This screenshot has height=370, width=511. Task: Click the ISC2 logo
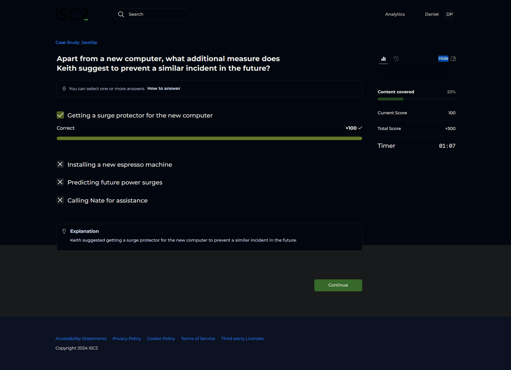point(72,14)
